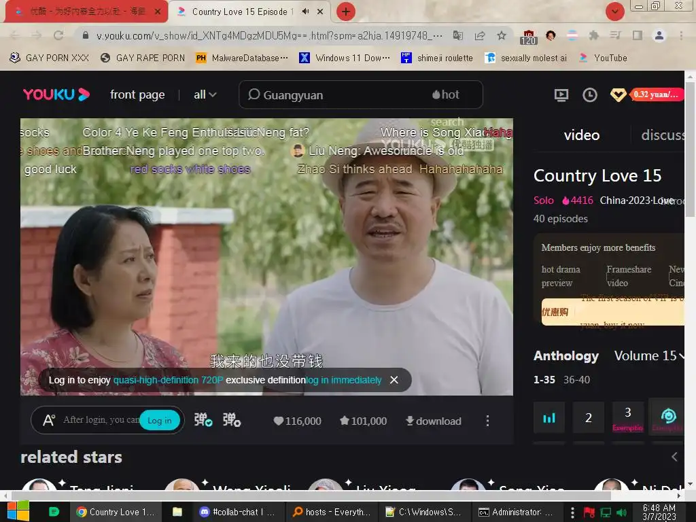Click the 'quasi-high-definition 720P' link

tap(169, 380)
